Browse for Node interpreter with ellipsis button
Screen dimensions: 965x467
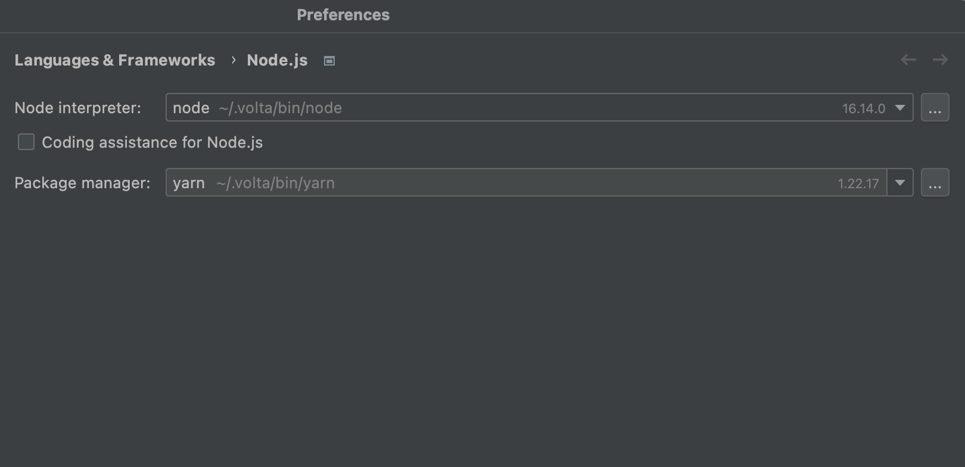pyautogui.click(x=935, y=108)
